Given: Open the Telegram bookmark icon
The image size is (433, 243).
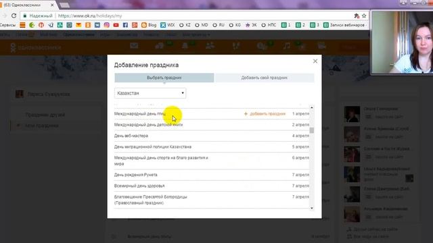Looking at the screenshot, I should (51, 25).
